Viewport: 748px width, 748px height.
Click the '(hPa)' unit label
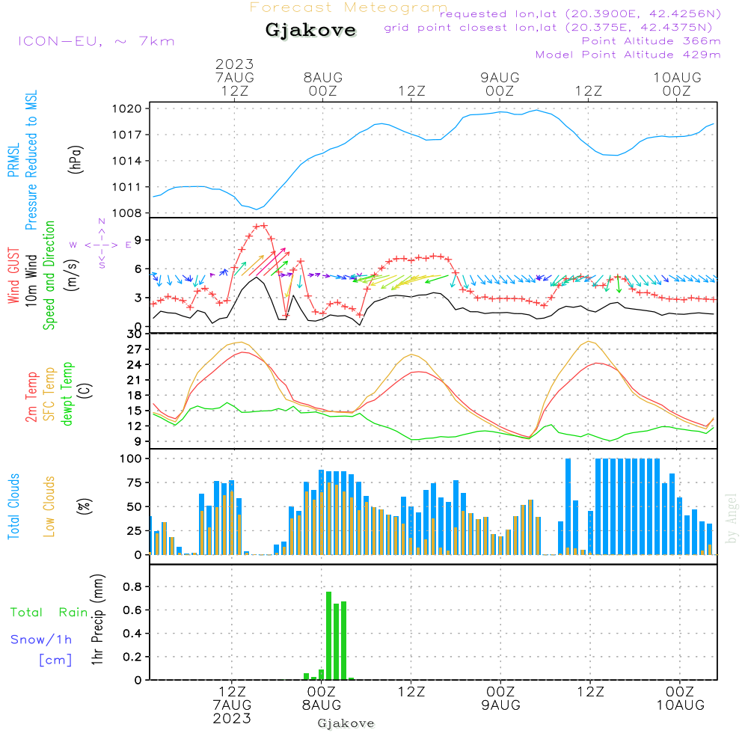[76, 159]
